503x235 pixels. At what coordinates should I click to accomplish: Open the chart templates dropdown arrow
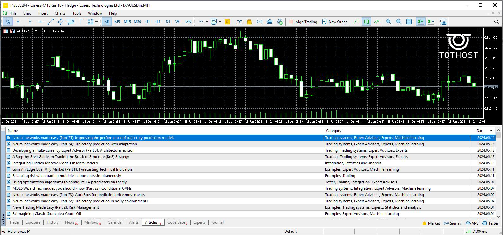coord(219,22)
